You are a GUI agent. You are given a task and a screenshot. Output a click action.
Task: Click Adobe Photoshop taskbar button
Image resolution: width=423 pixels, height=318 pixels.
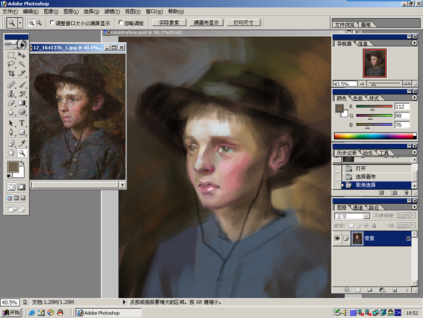click(108, 313)
